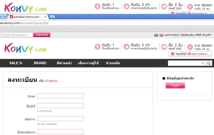Open the บัญชีของฉัน my account link

pos(187,35)
